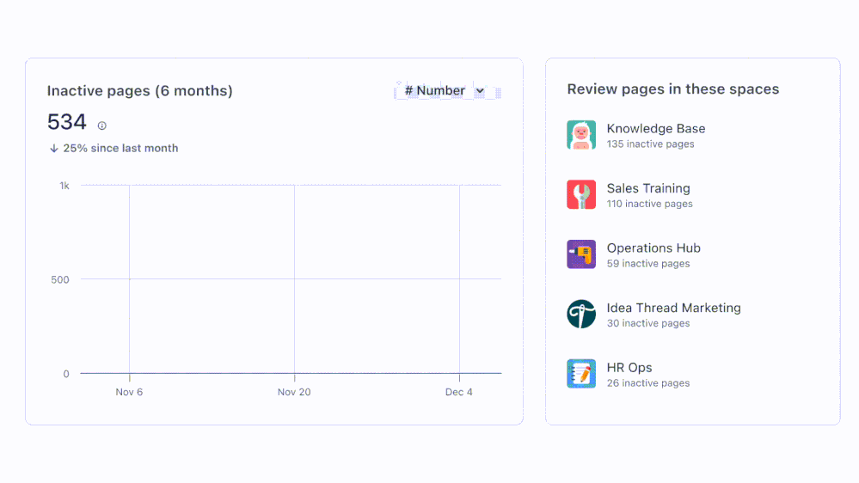Click the 'Inactive pages (6 months)' heading
Screen dimensions: 859x483
139,91
